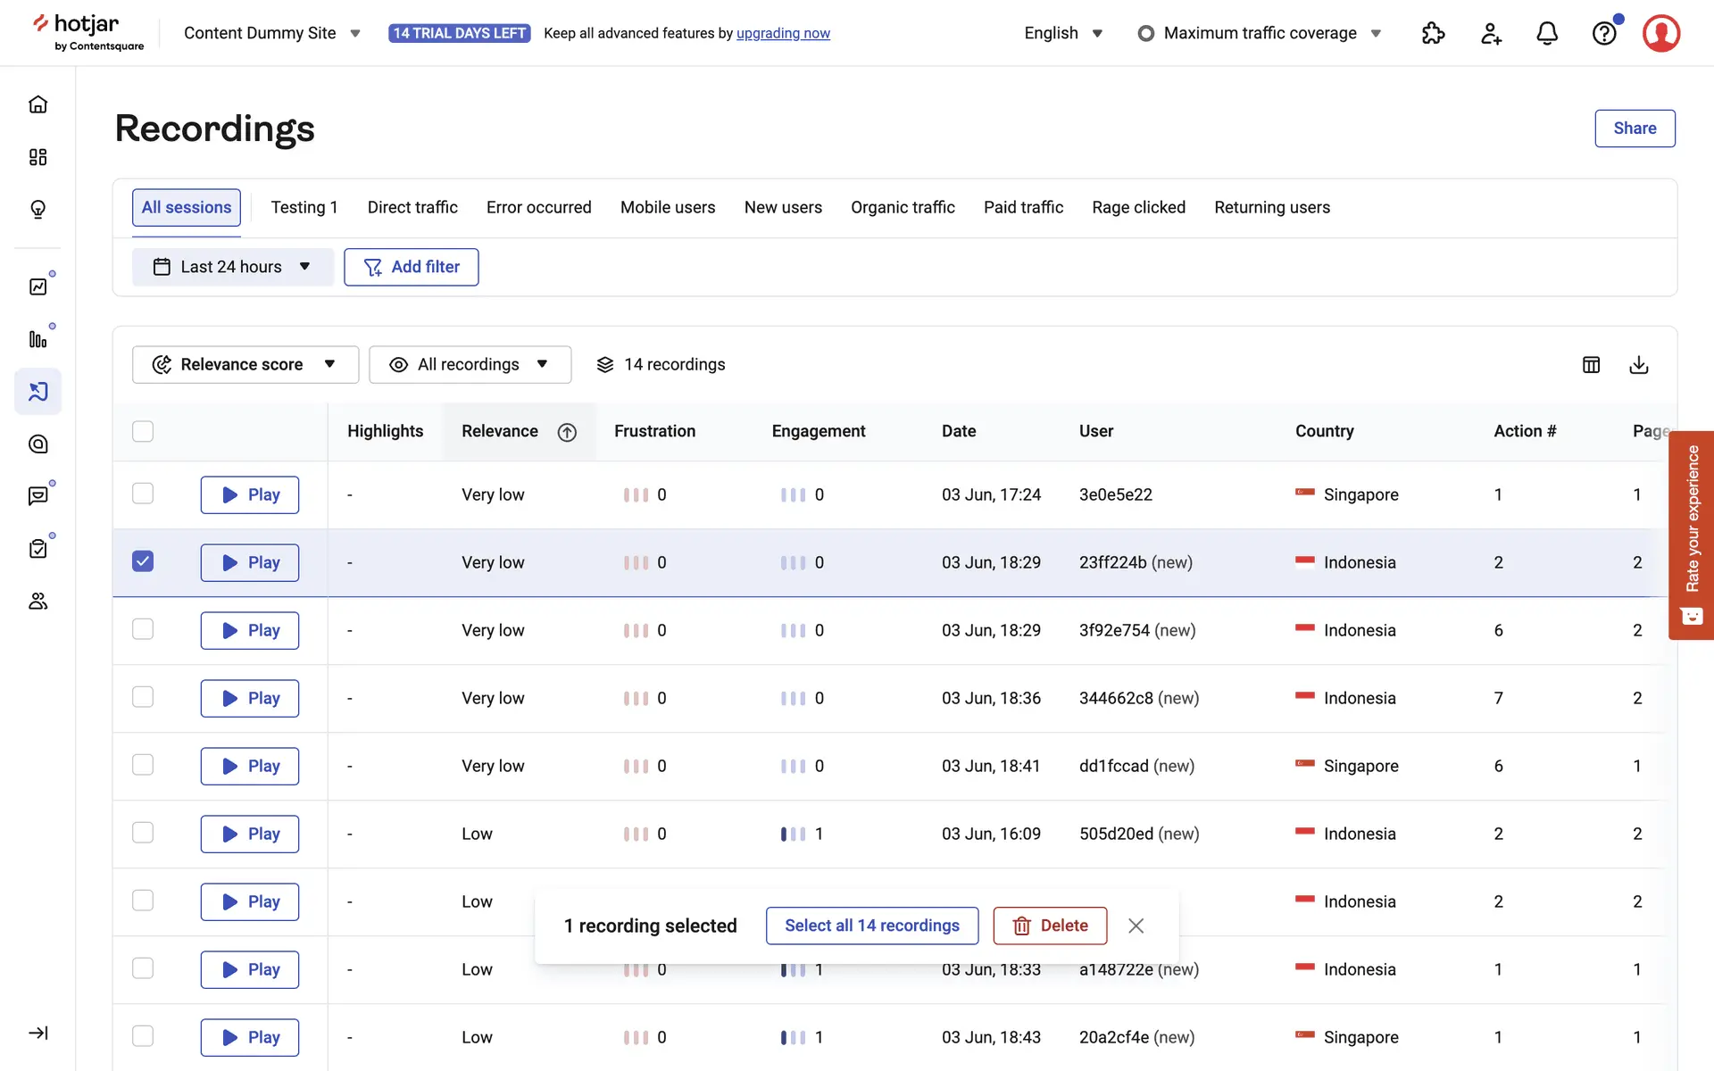
Task: Open the All recordings filter dropdown
Action: click(470, 365)
